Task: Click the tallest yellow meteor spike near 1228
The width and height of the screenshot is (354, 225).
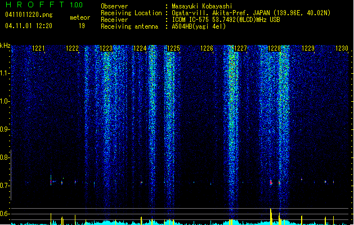Action: click(x=271, y=217)
